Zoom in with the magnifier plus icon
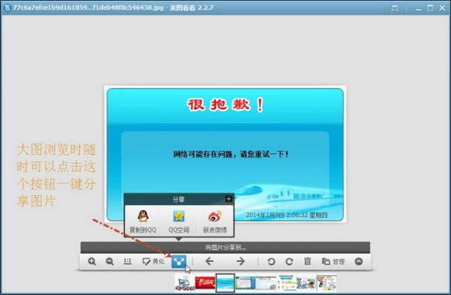This screenshot has height=295, width=451. point(92,261)
